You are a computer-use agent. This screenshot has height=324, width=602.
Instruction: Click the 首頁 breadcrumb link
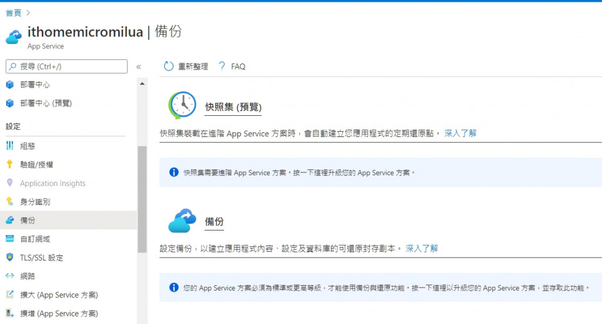[14, 13]
